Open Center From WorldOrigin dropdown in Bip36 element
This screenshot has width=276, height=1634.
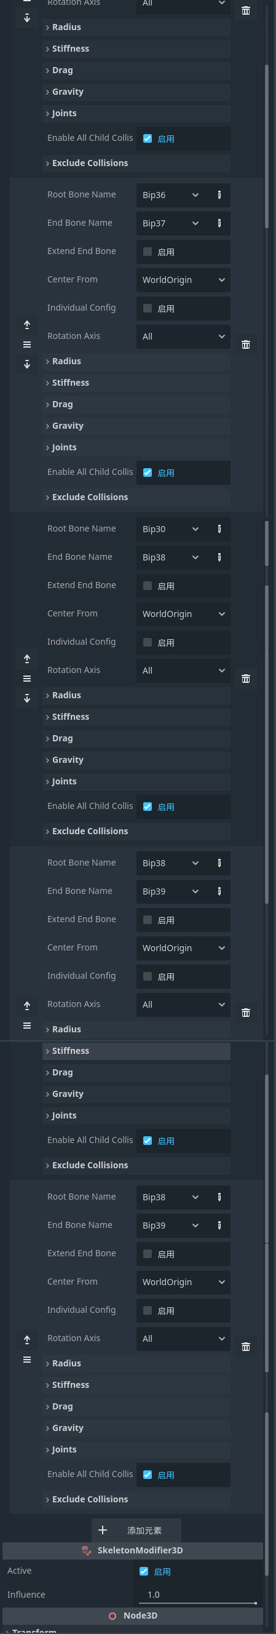pos(183,280)
